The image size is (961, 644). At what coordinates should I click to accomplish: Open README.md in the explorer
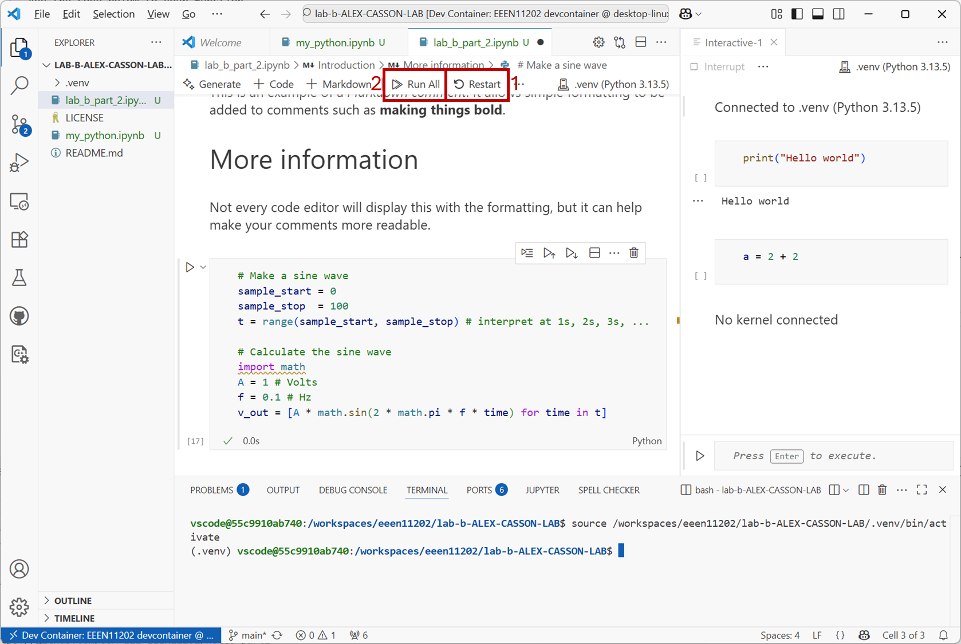(x=94, y=153)
